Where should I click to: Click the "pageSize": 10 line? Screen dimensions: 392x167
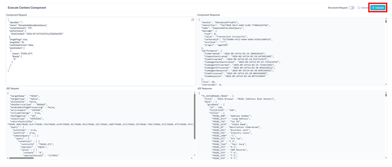pos(17,42)
